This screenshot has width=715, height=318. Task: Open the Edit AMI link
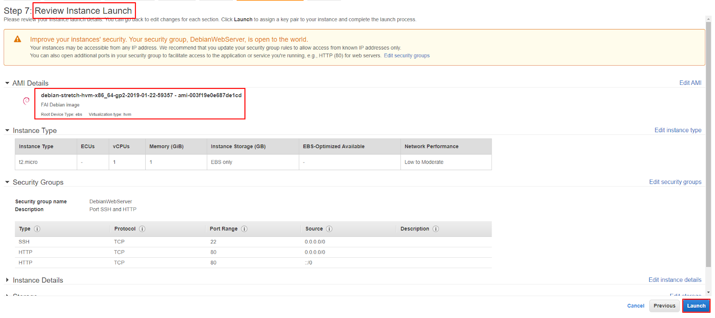[x=690, y=83]
